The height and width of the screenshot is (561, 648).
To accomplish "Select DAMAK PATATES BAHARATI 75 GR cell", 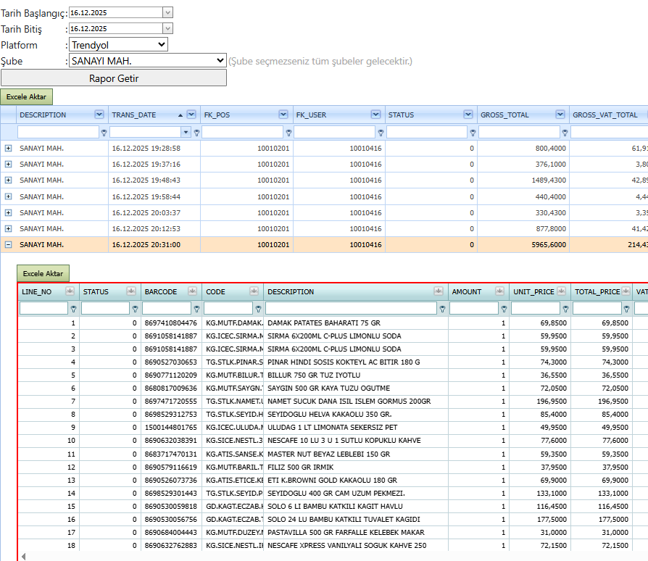I will (x=355, y=323).
